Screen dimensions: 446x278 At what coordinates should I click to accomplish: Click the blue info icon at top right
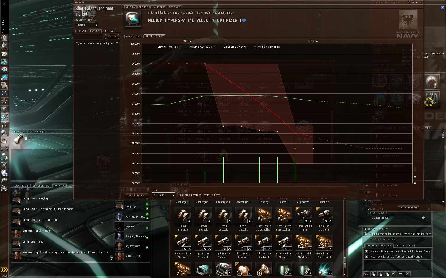click(x=442, y=8)
